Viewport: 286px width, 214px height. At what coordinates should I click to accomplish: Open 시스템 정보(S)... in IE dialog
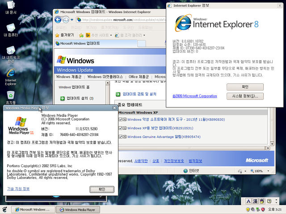245,96
